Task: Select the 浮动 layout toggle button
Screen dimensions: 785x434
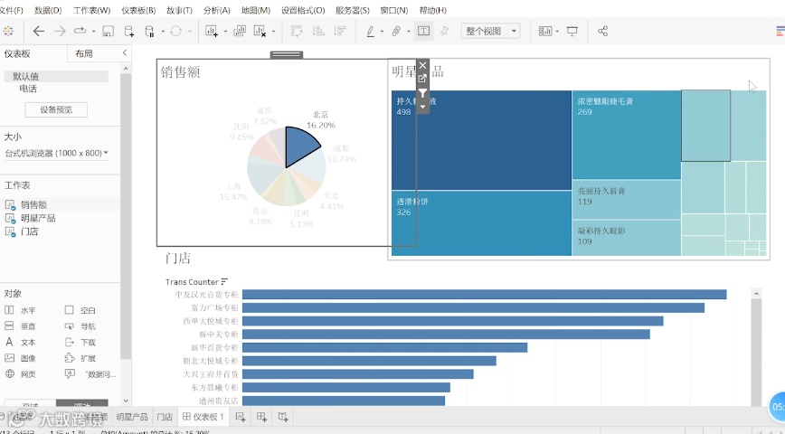Action: pyautogui.click(x=82, y=404)
